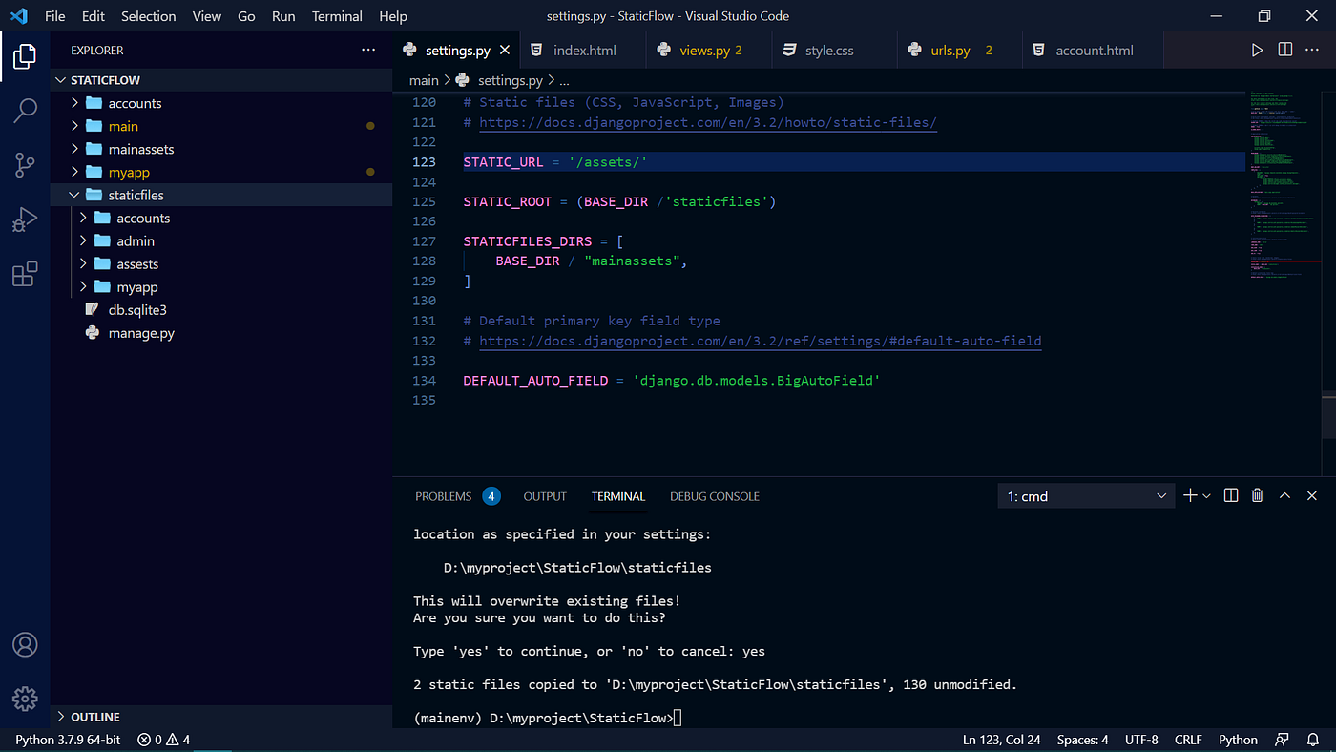The image size is (1336, 752).
Task: Click the Accounts icon in activity bar
Action: [25, 644]
